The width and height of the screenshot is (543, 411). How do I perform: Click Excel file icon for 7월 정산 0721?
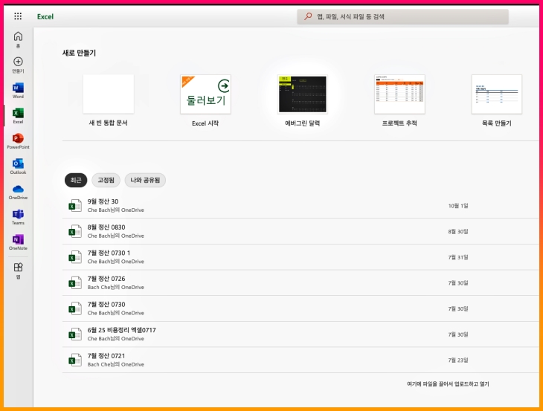(x=75, y=360)
